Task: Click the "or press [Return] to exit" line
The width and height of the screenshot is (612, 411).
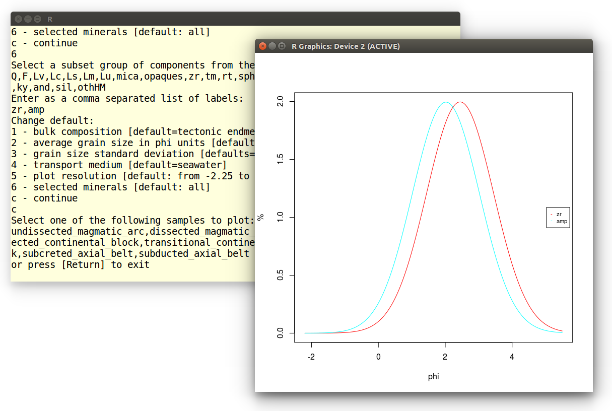Action: click(x=80, y=264)
